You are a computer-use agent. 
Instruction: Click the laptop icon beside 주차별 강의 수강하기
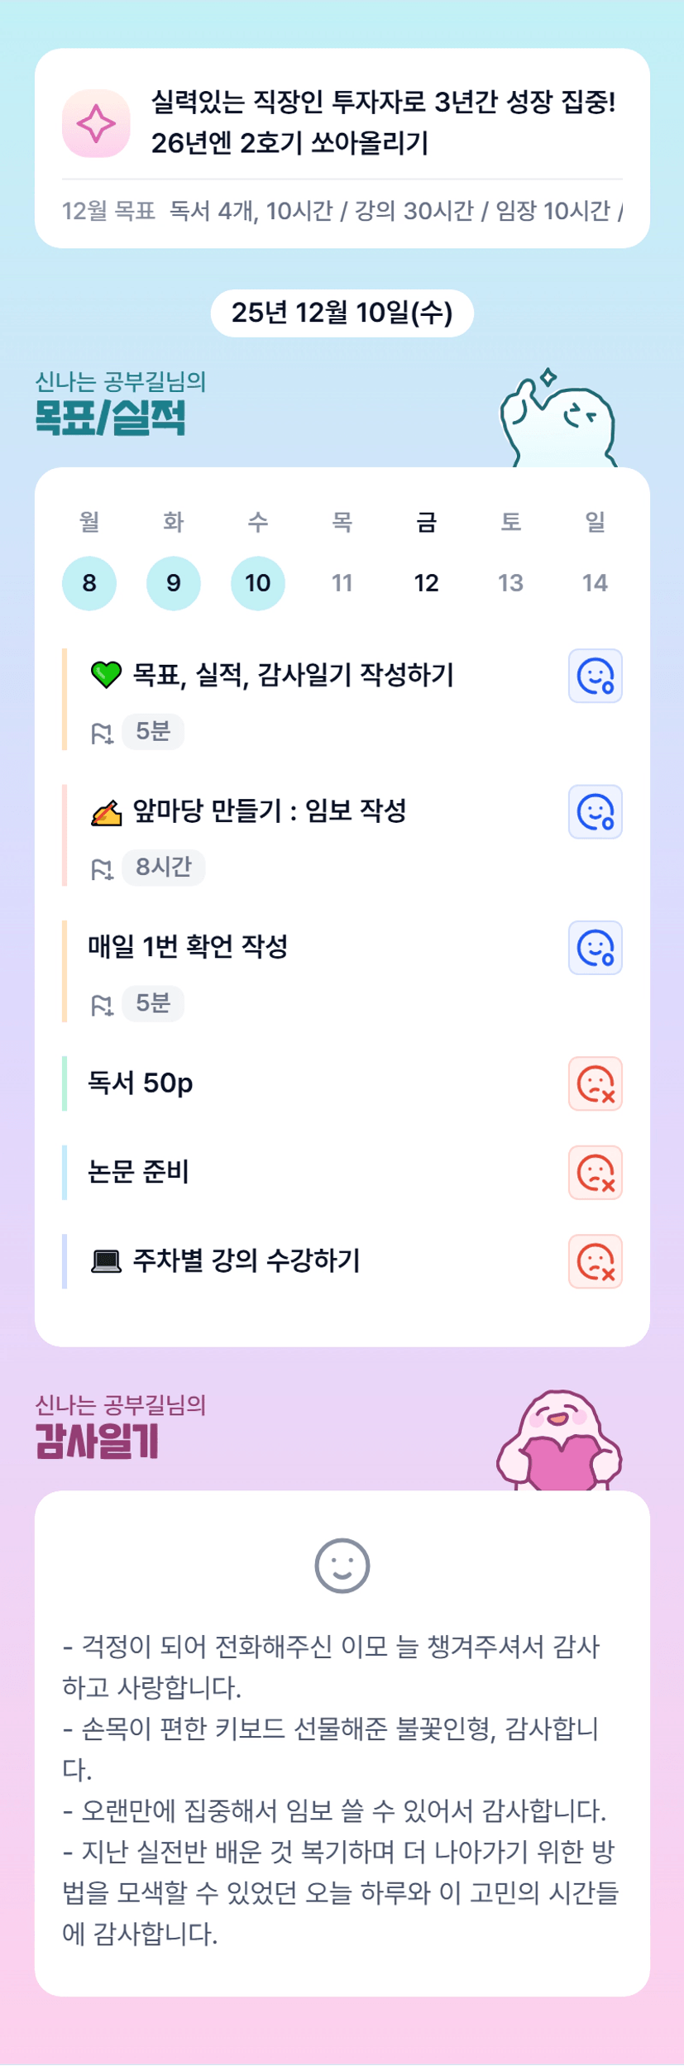(x=106, y=1261)
